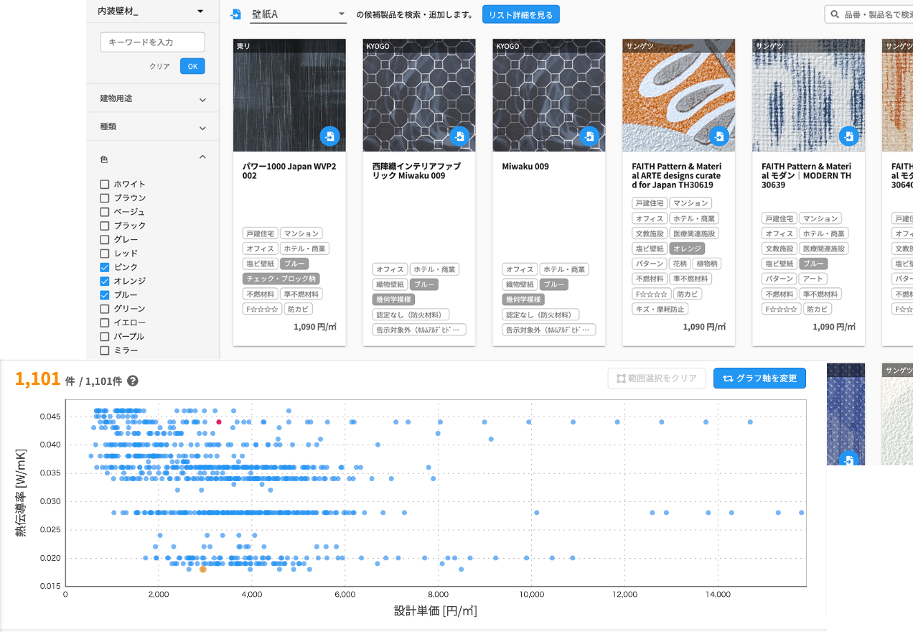This screenshot has width=913, height=632.
Task: Expand the 建物用途 filter section
Action: click(152, 98)
